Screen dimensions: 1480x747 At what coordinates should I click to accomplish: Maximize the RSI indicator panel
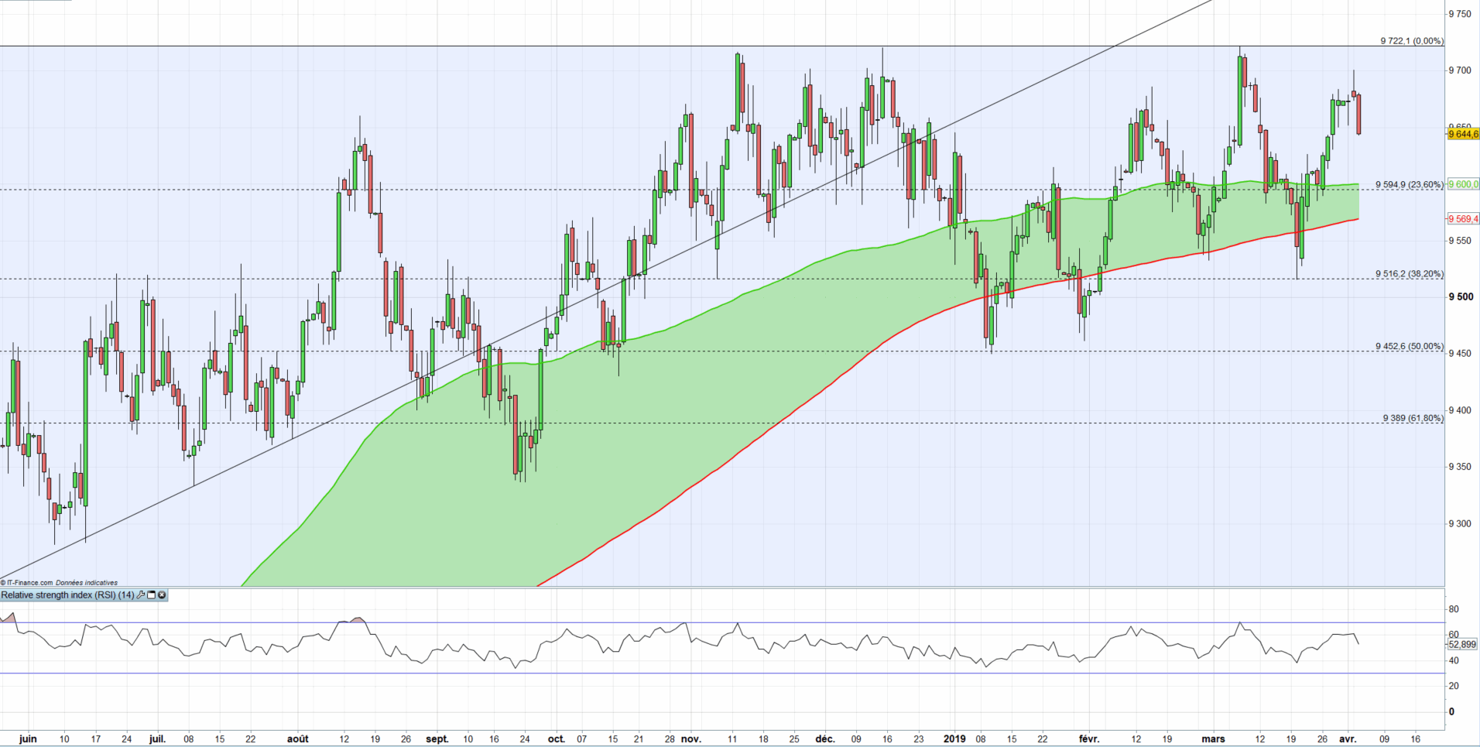[x=151, y=595]
